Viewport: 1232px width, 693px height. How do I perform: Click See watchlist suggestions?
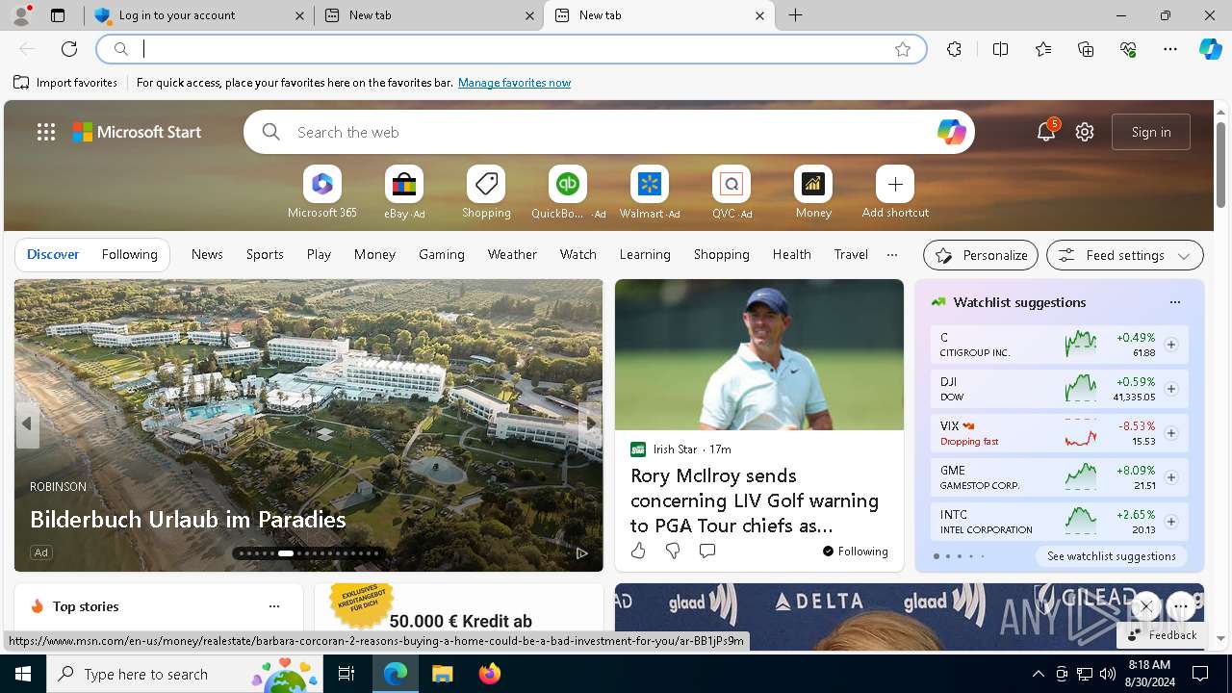tap(1112, 556)
